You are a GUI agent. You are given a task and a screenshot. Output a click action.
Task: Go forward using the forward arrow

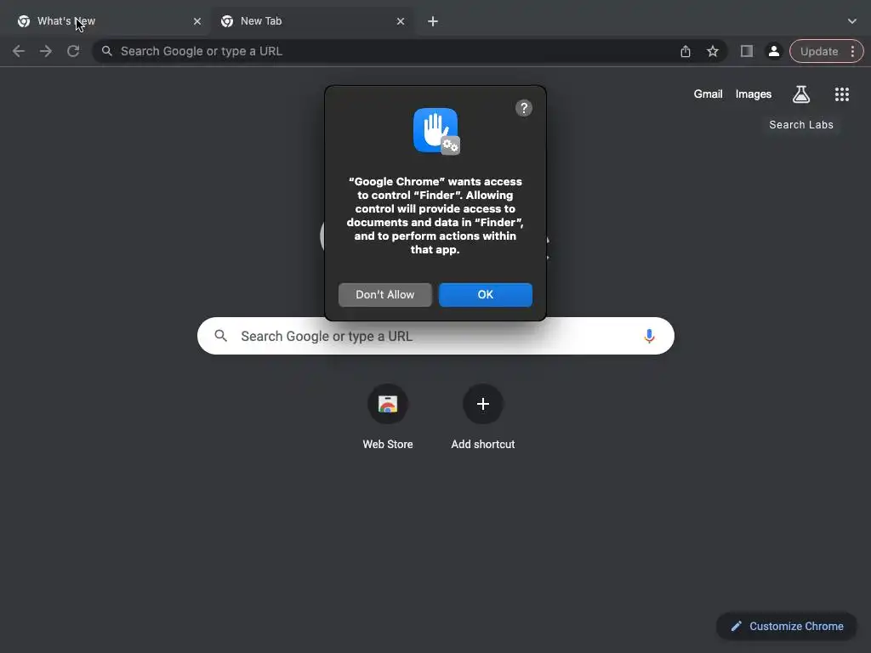(x=46, y=52)
